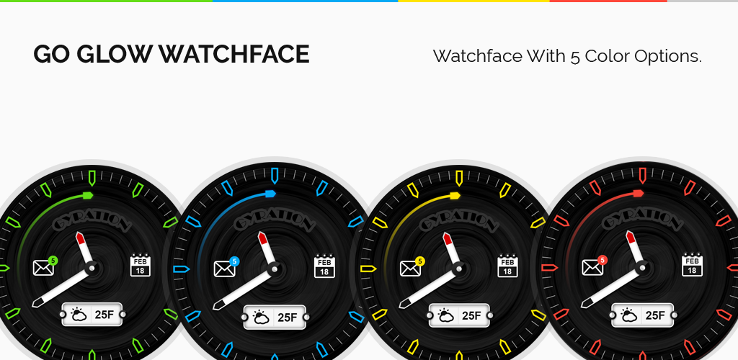Click the green segment of top color bar
738x360 pixels.
click(x=106, y=1)
